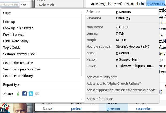Click highlighted word 'governors' in text

tap(156, 4)
